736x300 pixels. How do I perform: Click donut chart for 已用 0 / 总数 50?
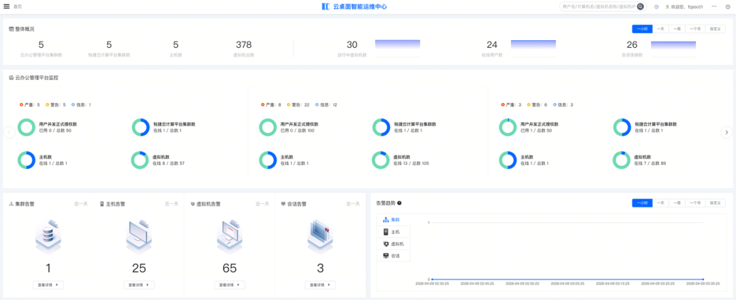point(27,127)
